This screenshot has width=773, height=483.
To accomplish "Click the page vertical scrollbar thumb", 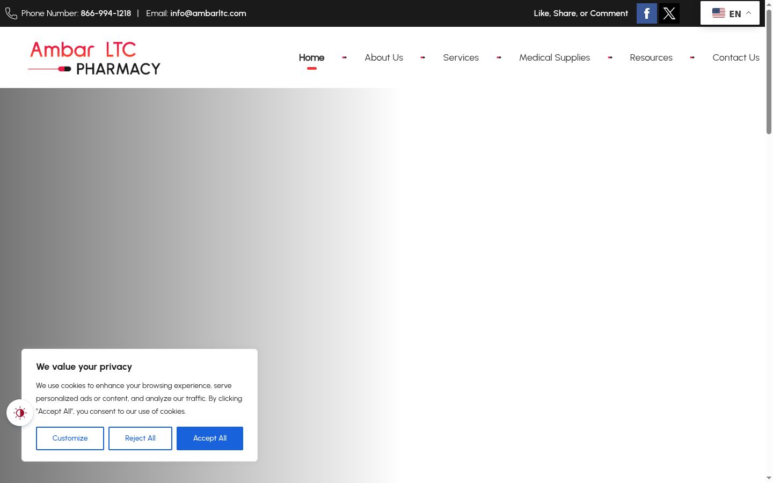I will point(769,71).
